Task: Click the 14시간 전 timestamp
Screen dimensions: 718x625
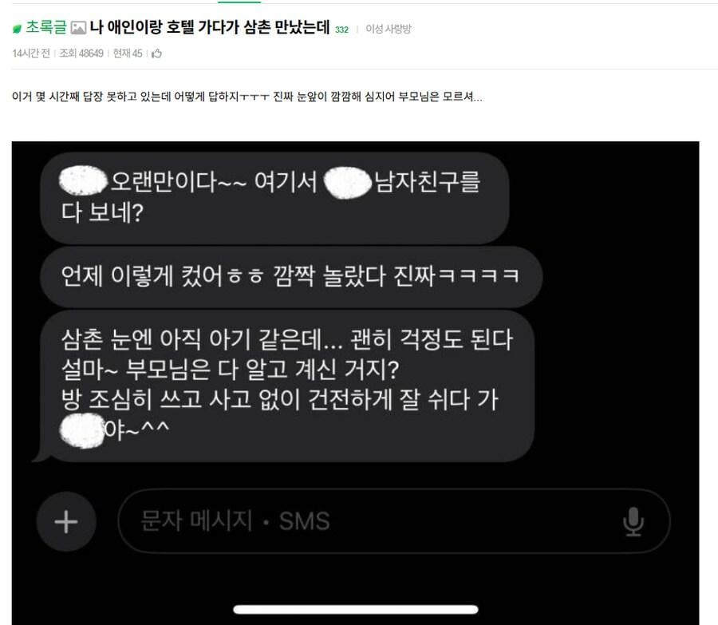Action: (x=31, y=53)
